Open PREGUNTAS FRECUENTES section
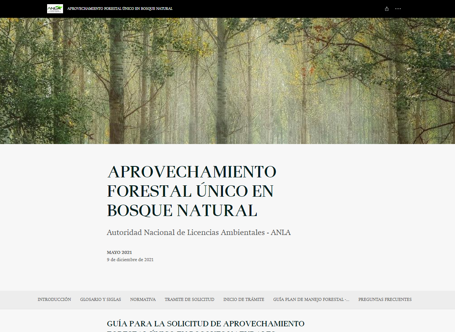455x332 pixels. (x=385, y=299)
